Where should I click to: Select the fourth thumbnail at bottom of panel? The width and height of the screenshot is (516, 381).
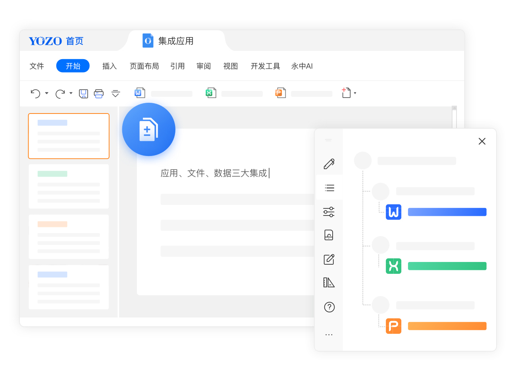click(69, 287)
